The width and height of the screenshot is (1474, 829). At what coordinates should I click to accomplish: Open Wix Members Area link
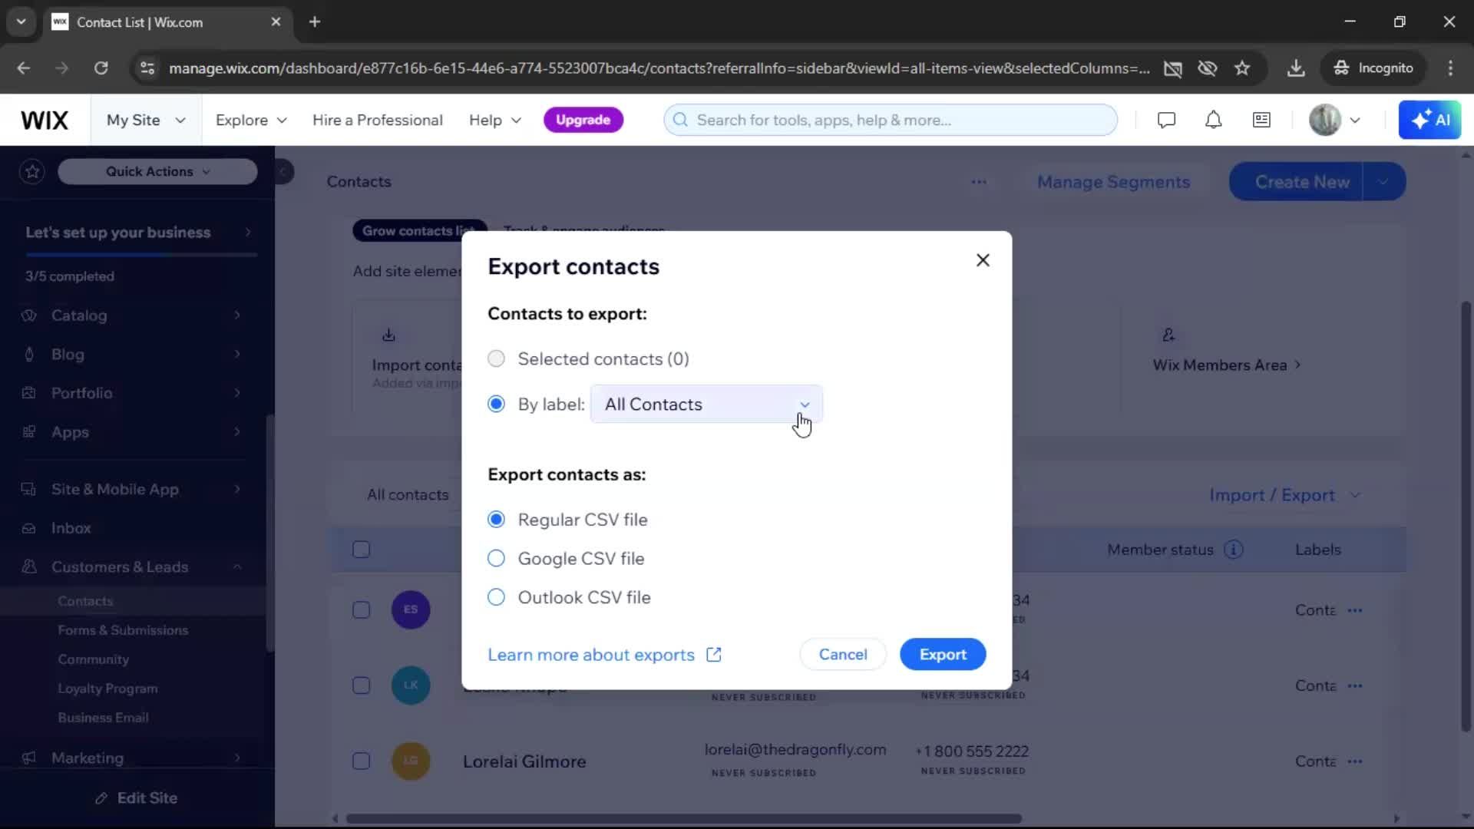pos(1226,365)
